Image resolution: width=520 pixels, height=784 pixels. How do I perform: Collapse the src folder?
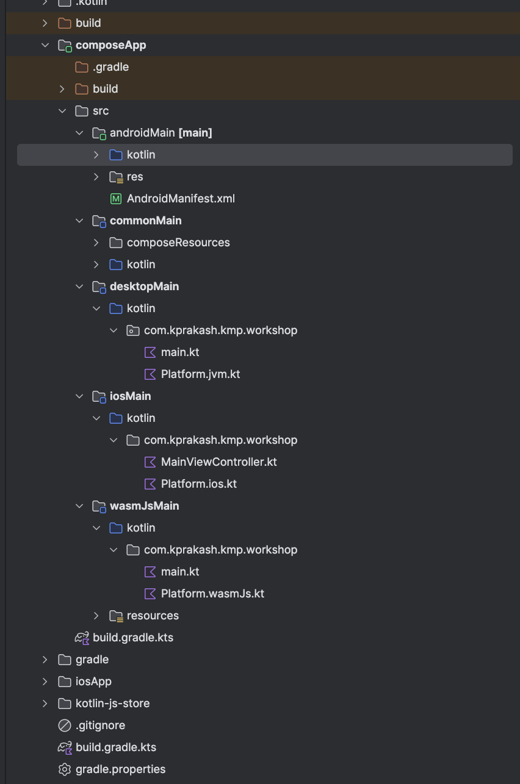click(62, 111)
